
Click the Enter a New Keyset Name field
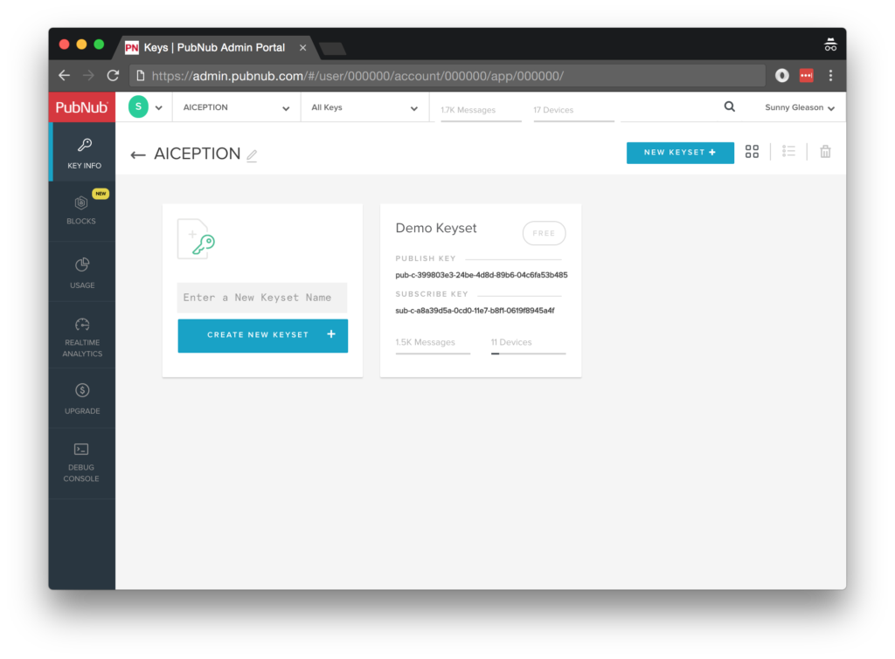(262, 298)
